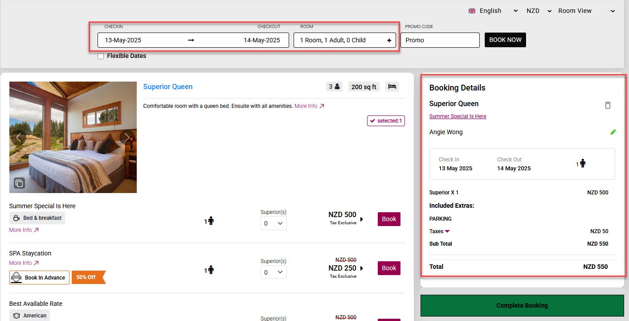Open the English language dropdown
This screenshot has height=321, width=629.
coord(493,11)
